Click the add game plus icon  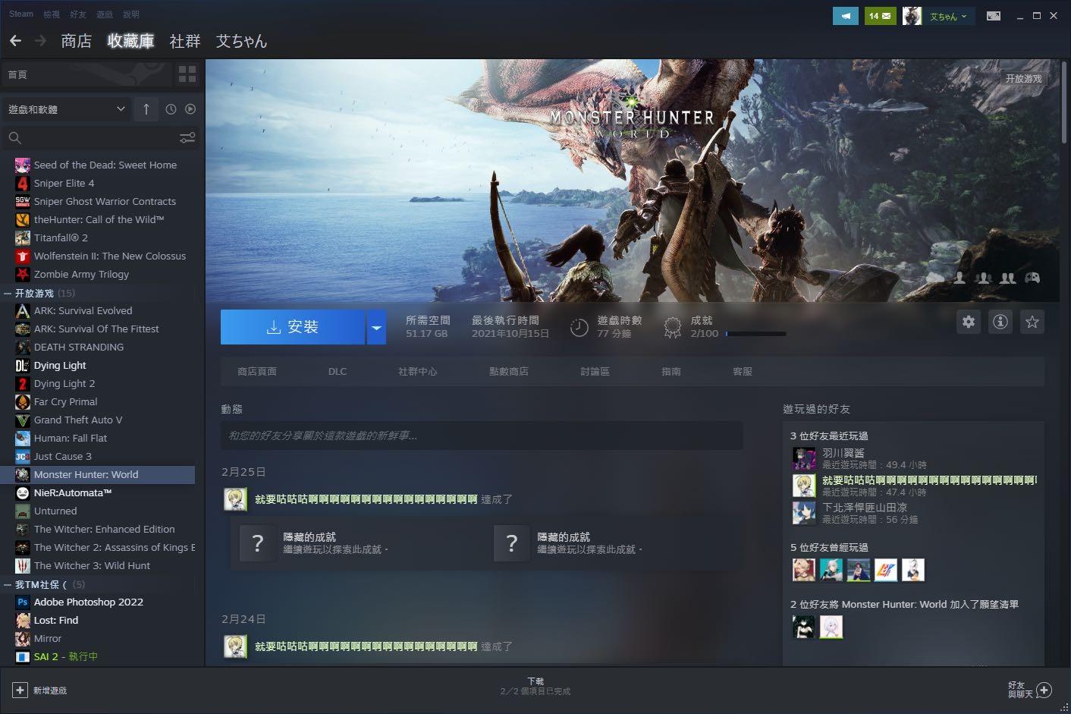pyautogui.click(x=20, y=690)
